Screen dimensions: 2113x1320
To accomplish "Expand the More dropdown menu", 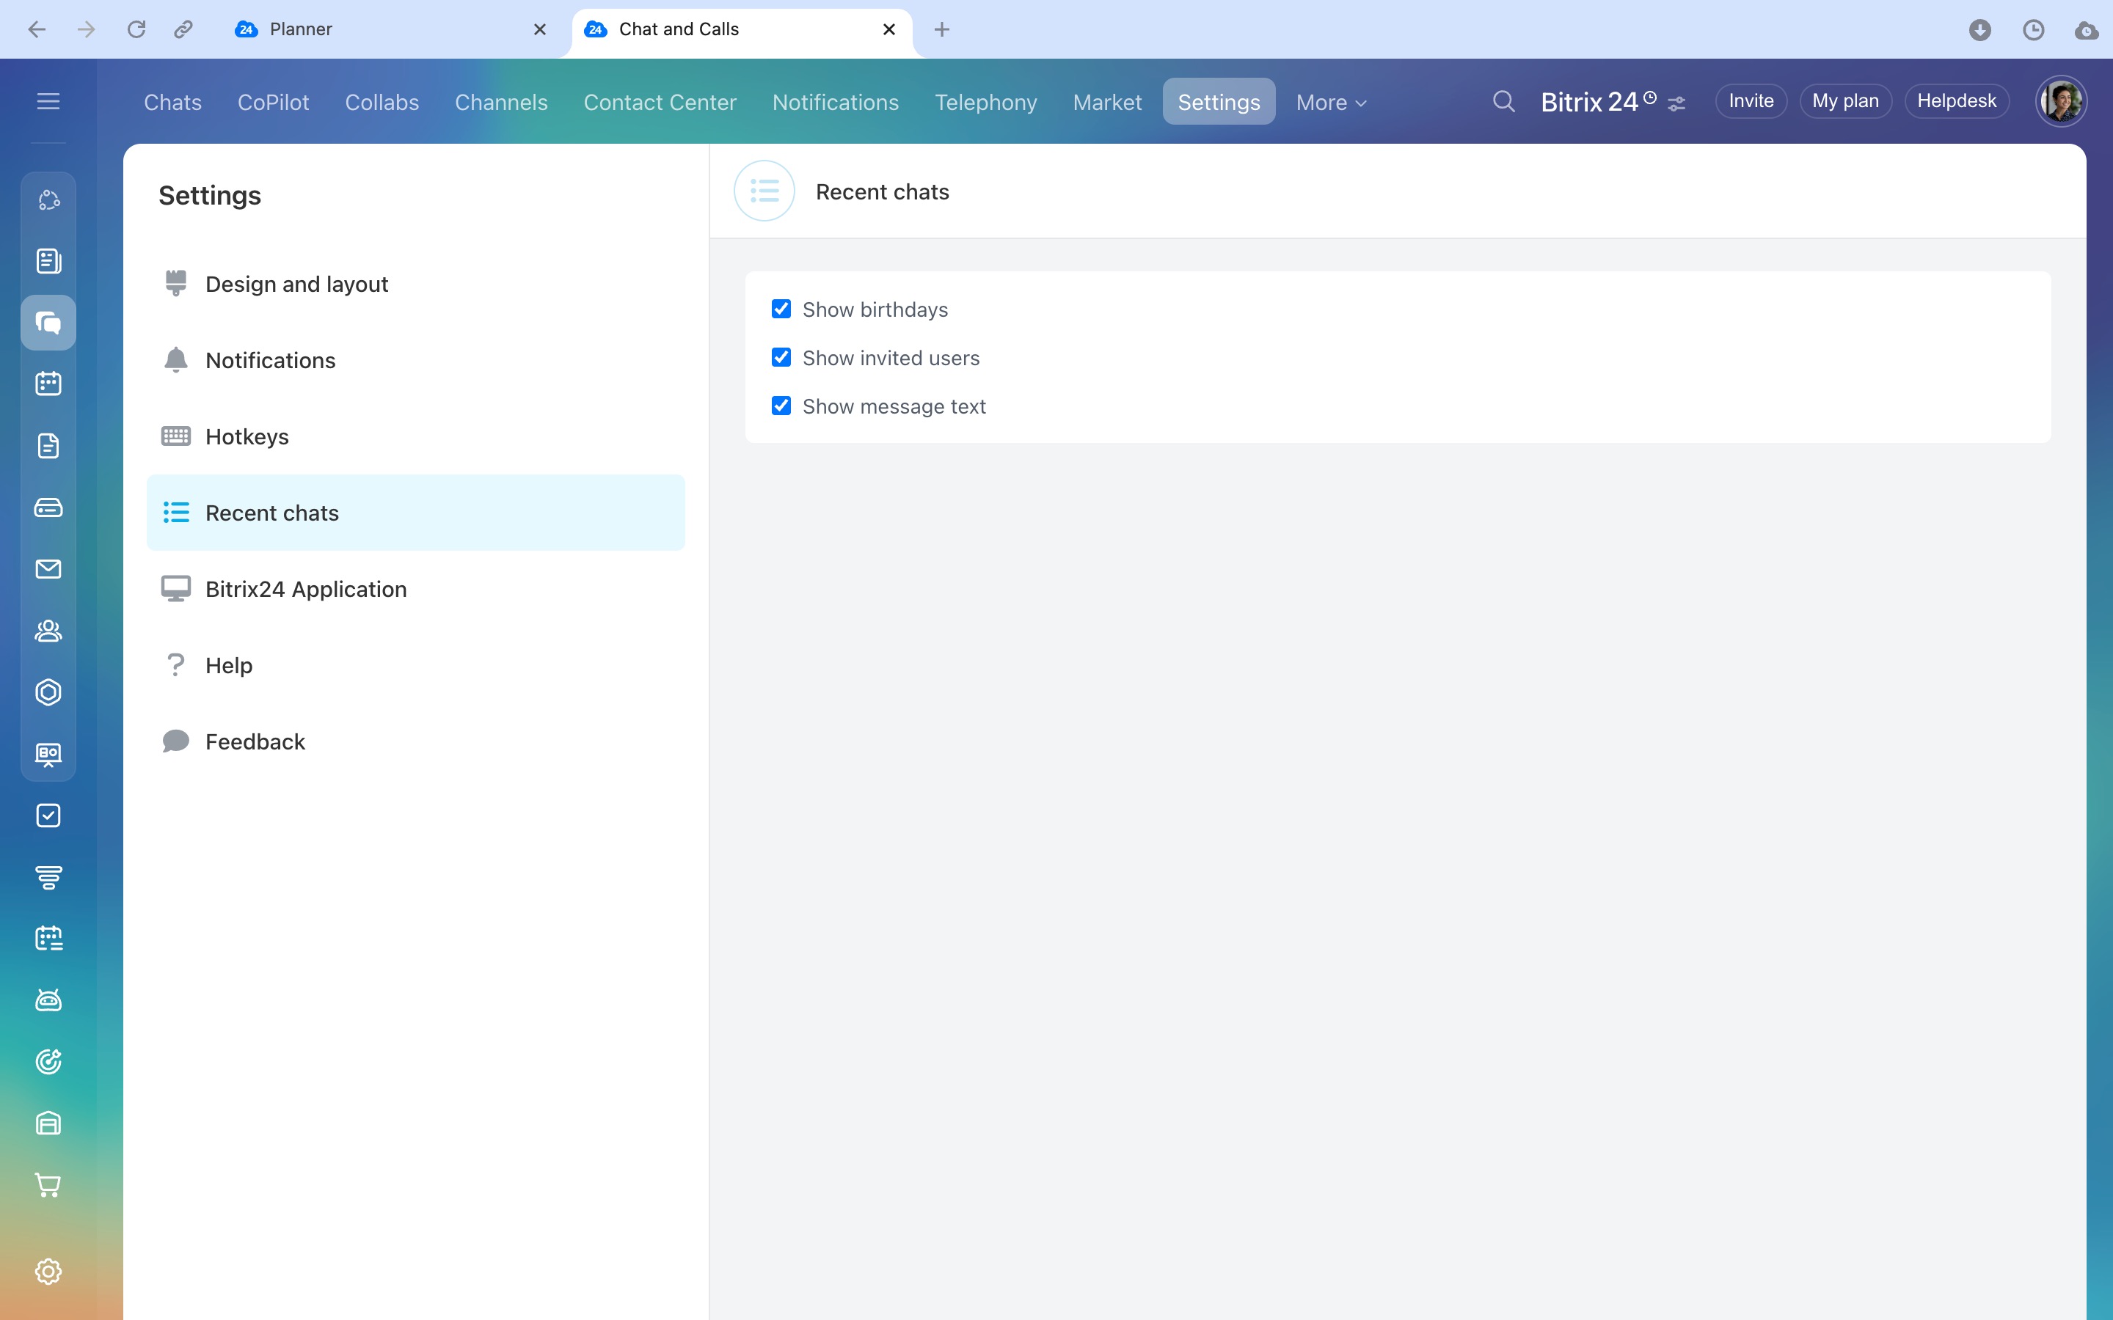I will point(1331,102).
